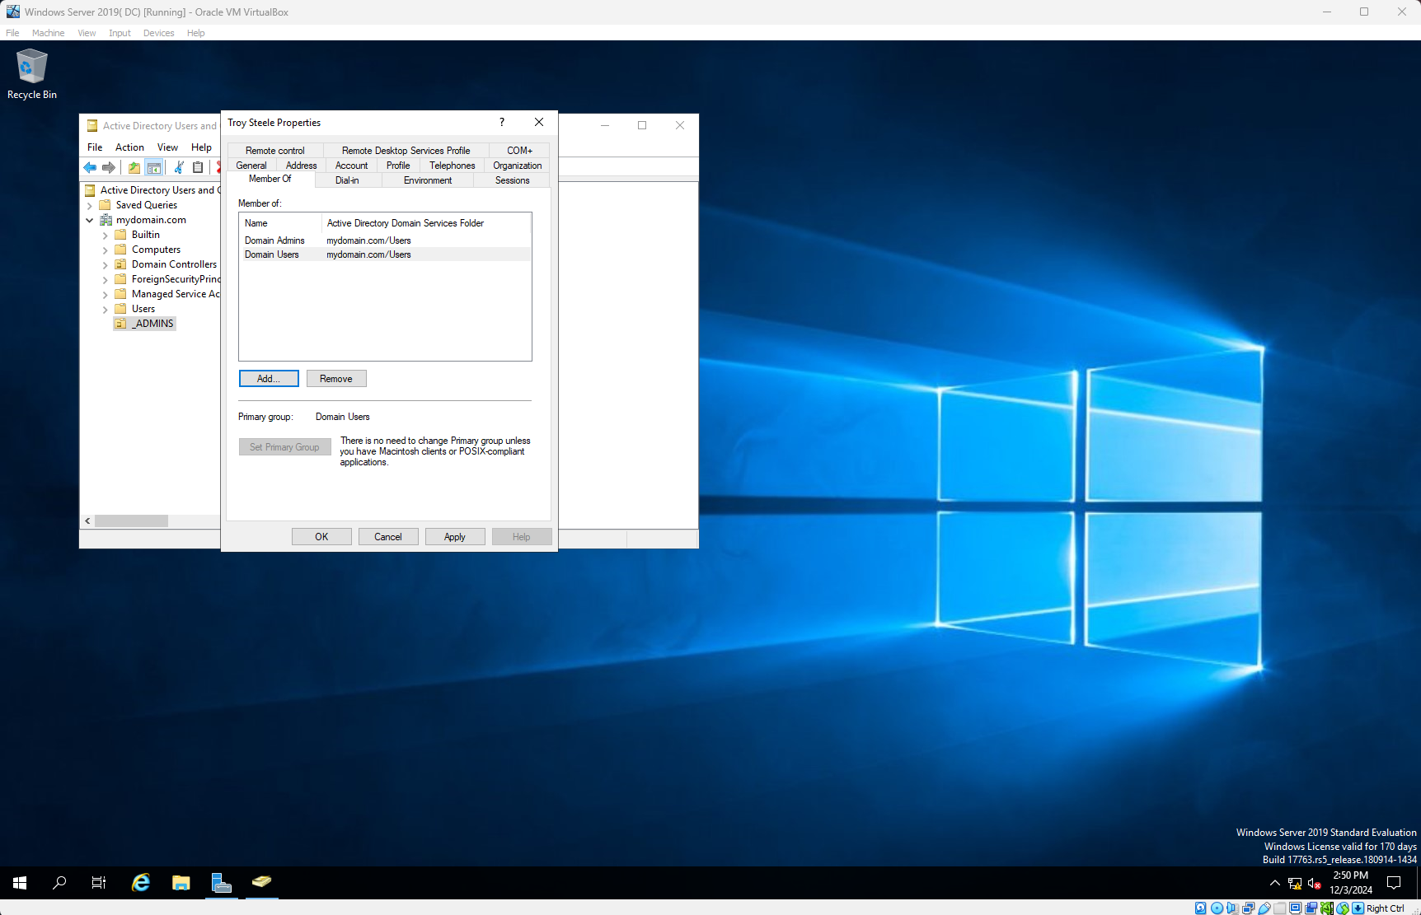Open the File menu in Active Directory Users
Viewport: 1421px width, 915px height.
coord(95,147)
